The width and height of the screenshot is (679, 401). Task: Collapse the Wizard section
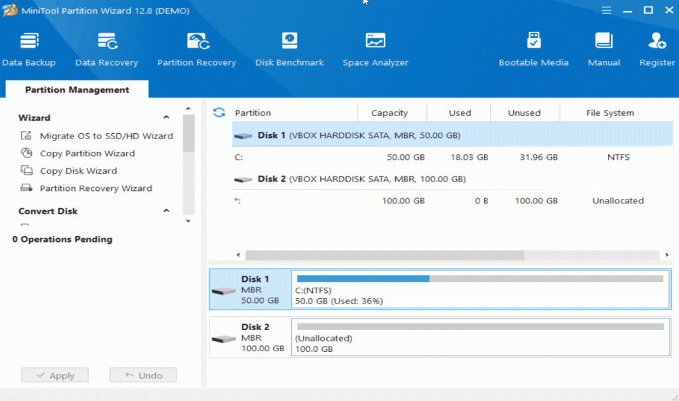[x=167, y=117]
